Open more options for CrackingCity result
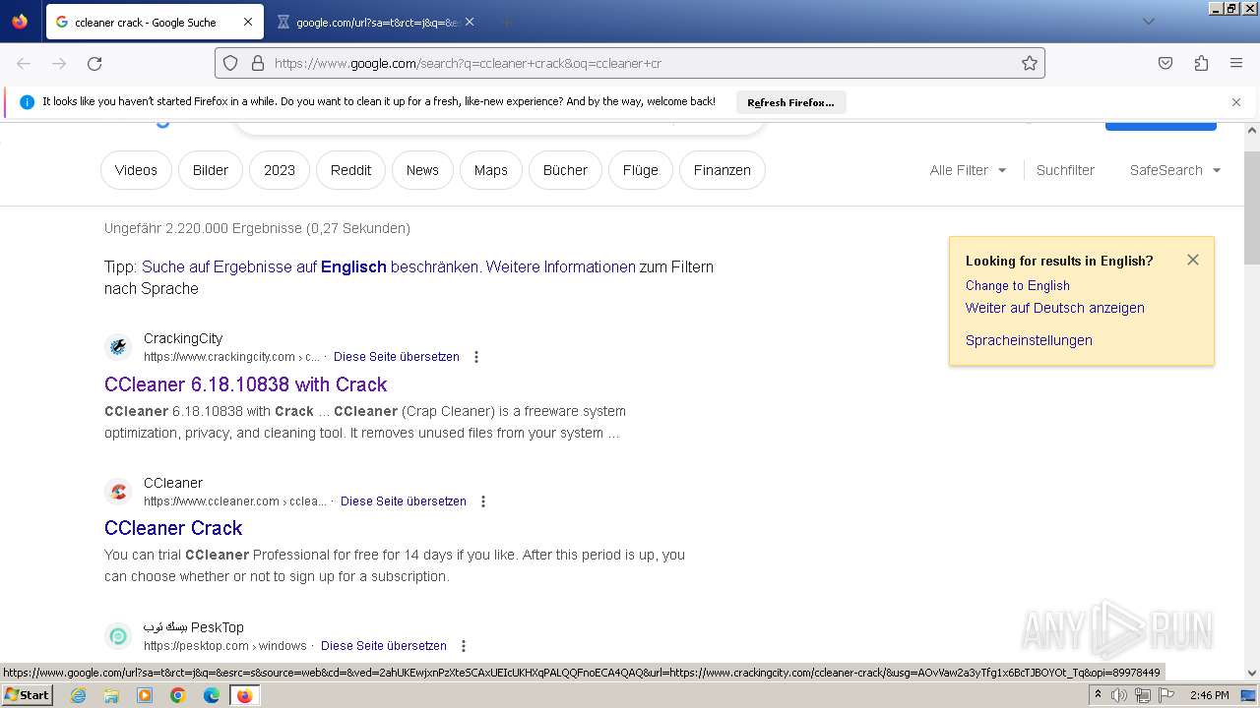 click(x=476, y=357)
